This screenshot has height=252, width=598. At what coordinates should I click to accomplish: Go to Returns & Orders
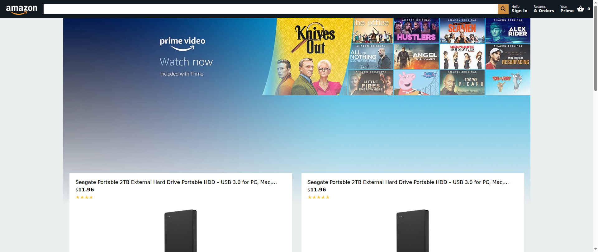544,9
